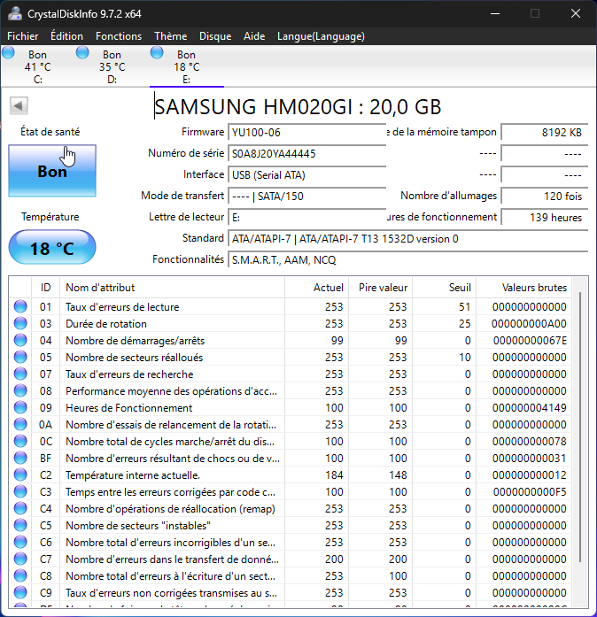This screenshot has width=597, height=617.
Task: Select the row Heures de Fonctionnement
Action: [291, 408]
